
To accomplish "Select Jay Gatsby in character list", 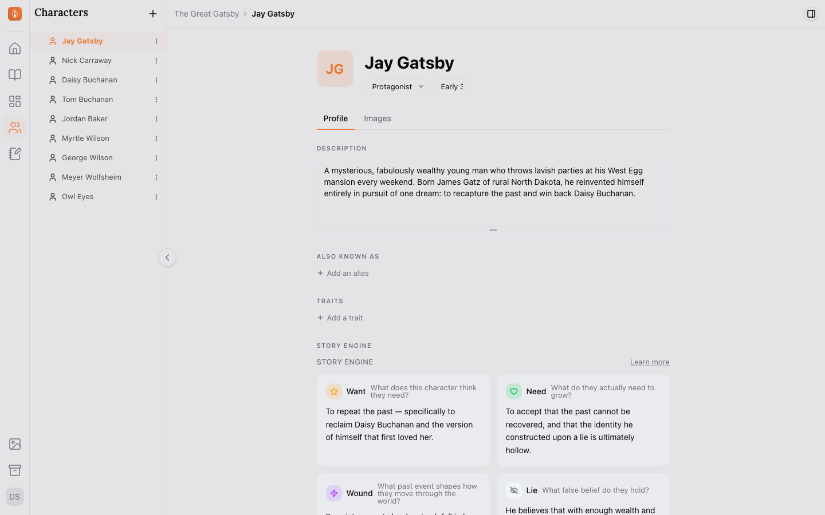I will tap(98, 41).
